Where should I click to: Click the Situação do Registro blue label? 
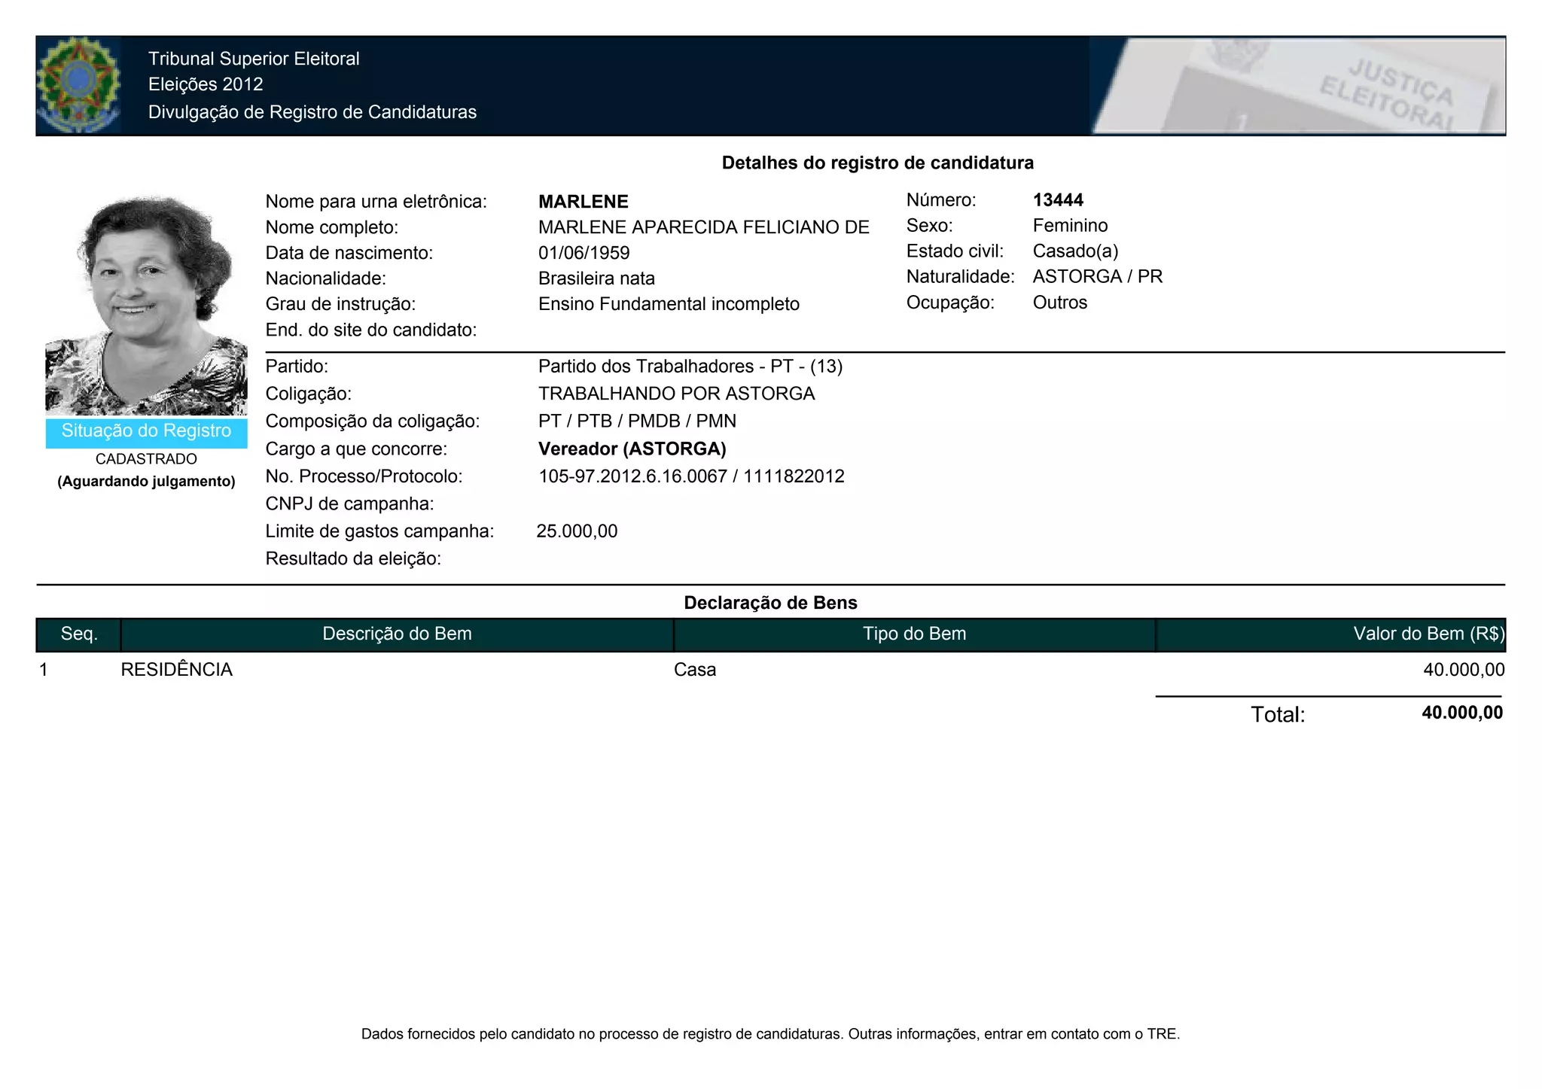pos(146,431)
